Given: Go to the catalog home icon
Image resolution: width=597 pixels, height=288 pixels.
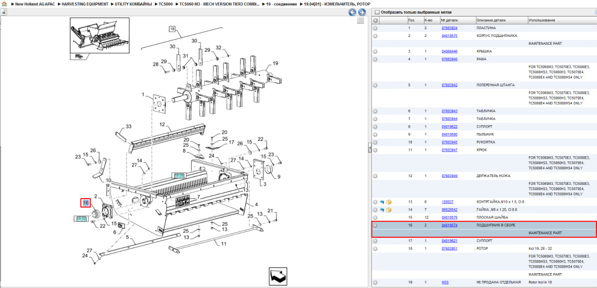Looking at the screenshot, I should tap(4, 4).
